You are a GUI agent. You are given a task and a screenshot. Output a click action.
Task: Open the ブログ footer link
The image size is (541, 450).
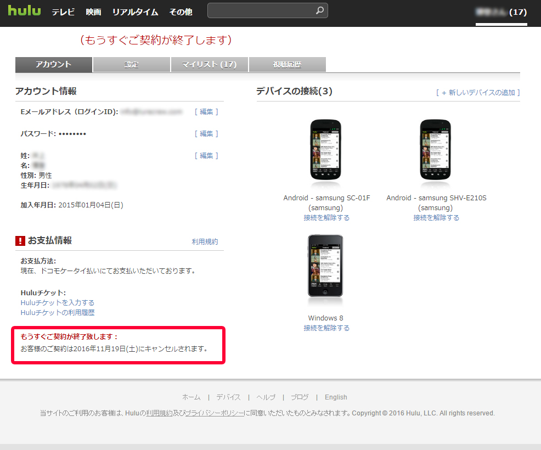coord(300,397)
